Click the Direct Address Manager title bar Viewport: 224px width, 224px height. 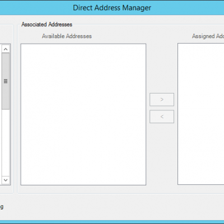112,8
